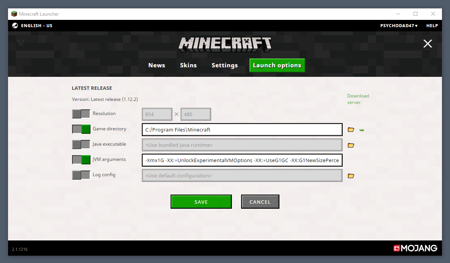
Task: Minimize the Minecraft Launcher window
Action: point(398,14)
